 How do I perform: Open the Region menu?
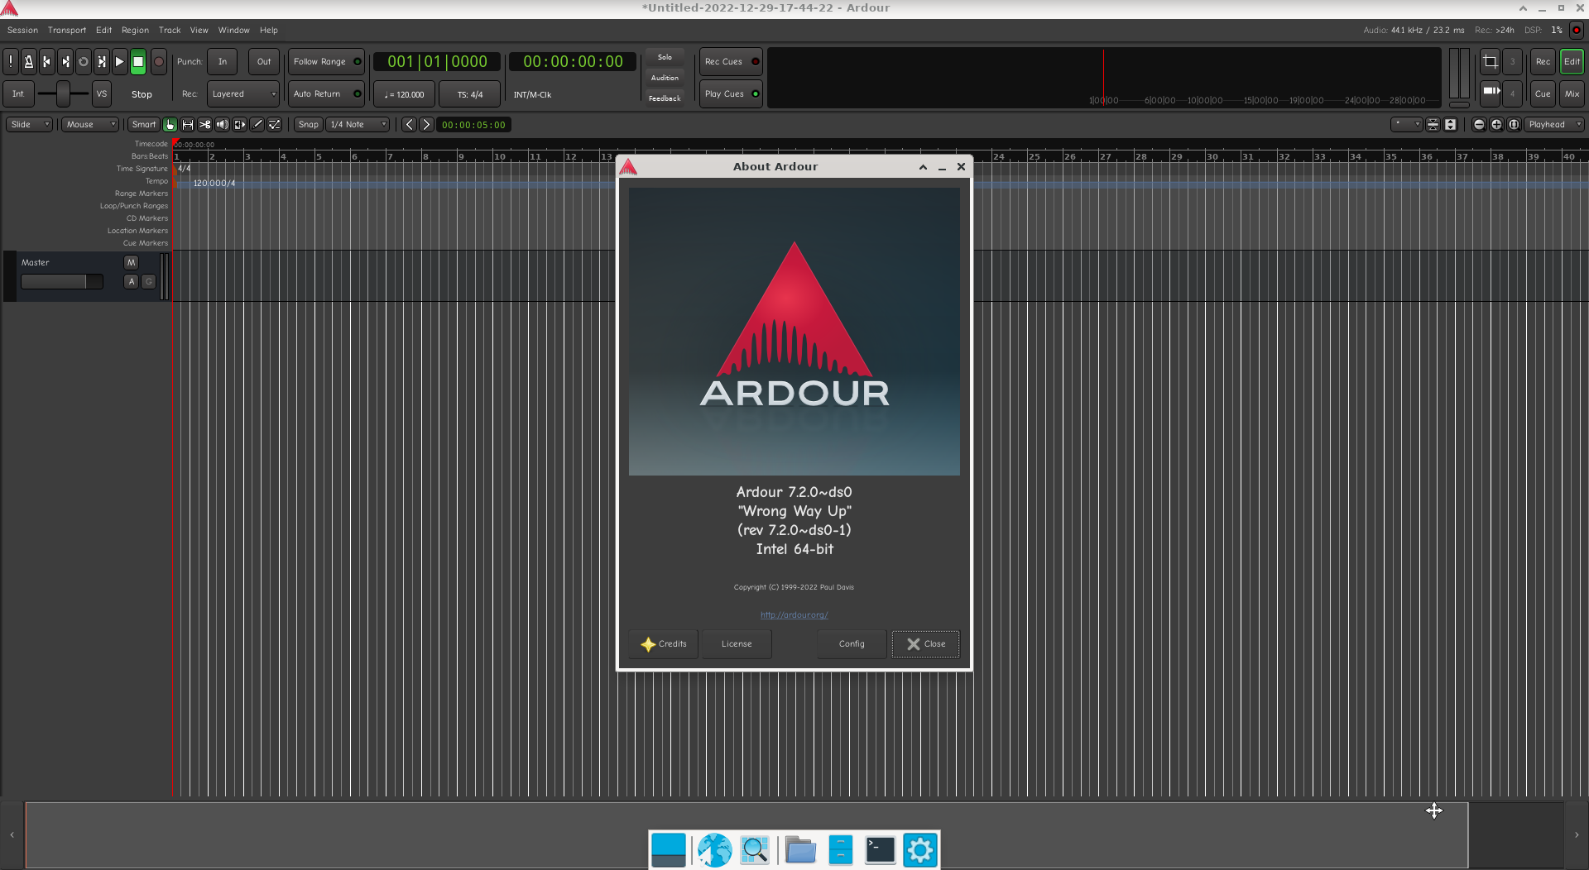(135, 31)
